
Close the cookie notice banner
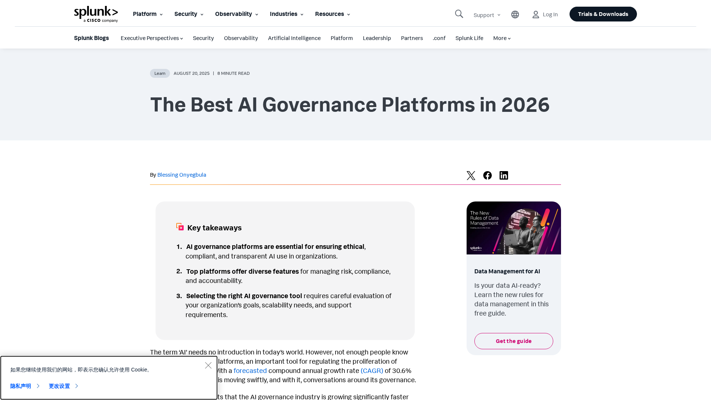point(208,366)
